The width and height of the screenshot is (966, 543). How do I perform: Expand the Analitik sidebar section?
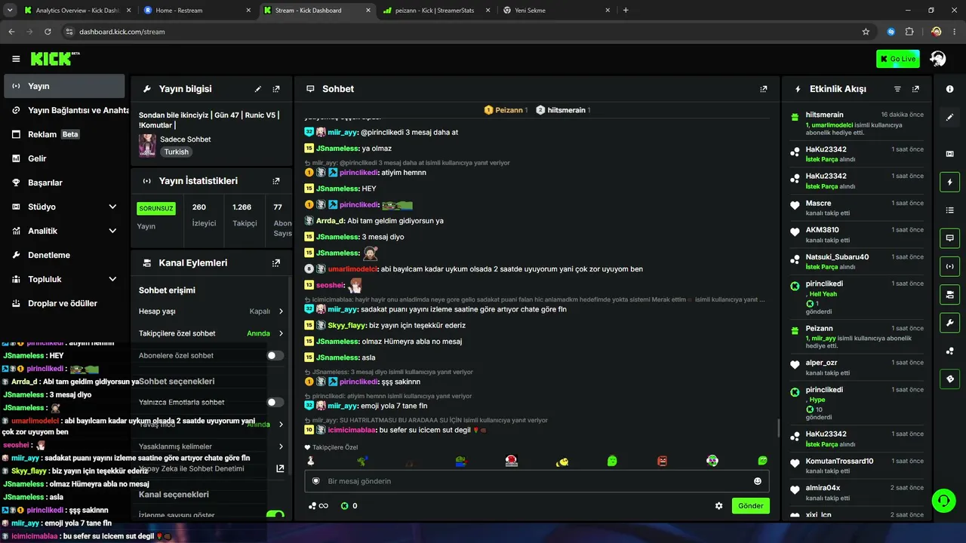click(x=112, y=231)
